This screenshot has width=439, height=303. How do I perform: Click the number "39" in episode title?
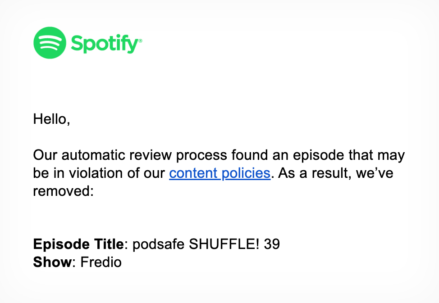pos(272,244)
